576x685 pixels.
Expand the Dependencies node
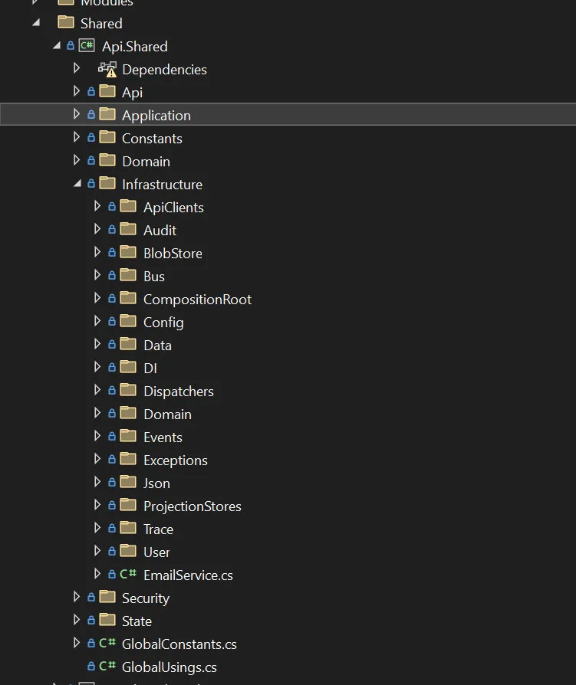click(77, 68)
